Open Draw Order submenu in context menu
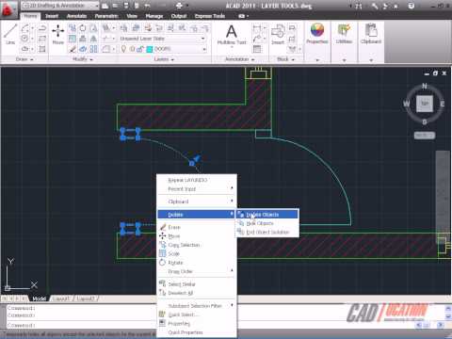Viewport: 452px width, 339px height. tap(197, 271)
